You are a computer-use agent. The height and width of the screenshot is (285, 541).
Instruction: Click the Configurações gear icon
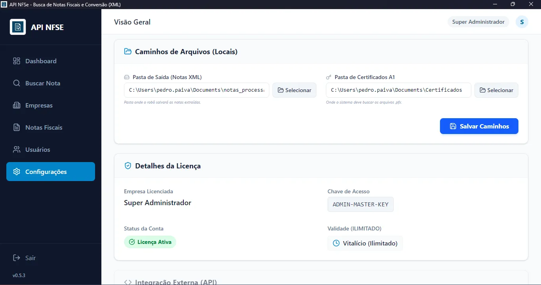pyautogui.click(x=17, y=172)
